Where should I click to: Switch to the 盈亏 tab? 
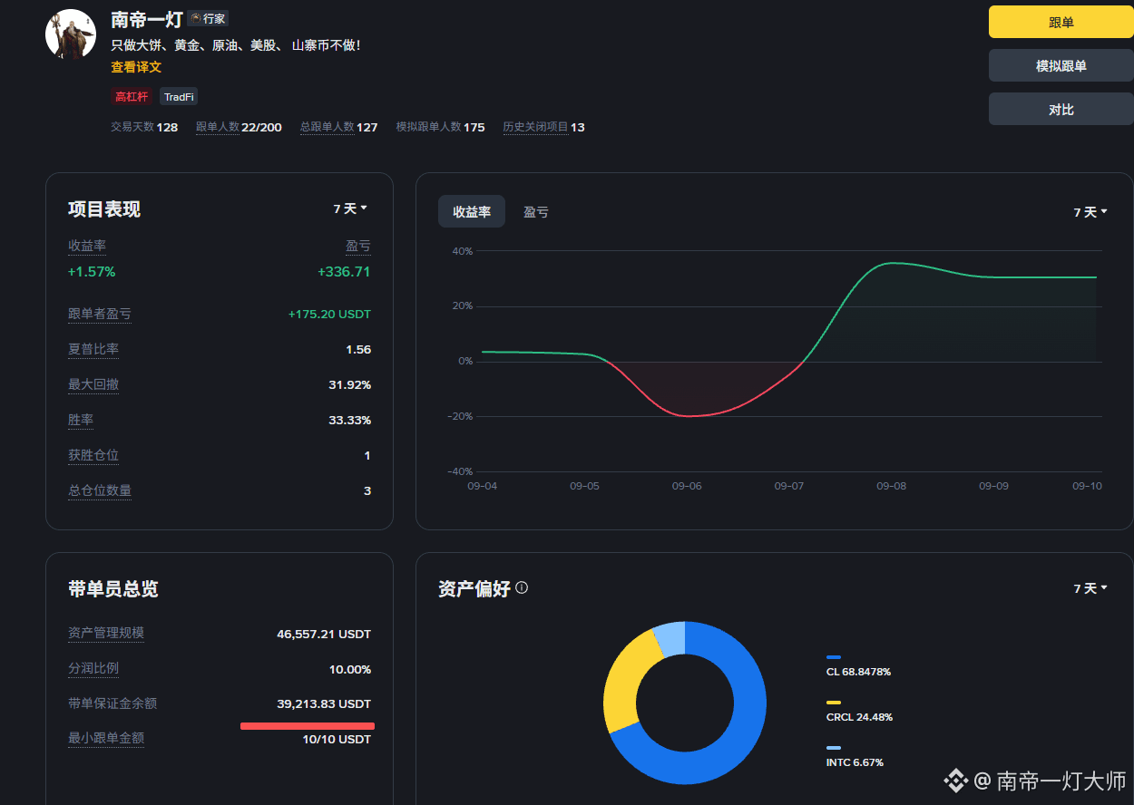pyautogui.click(x=536, y=211)
